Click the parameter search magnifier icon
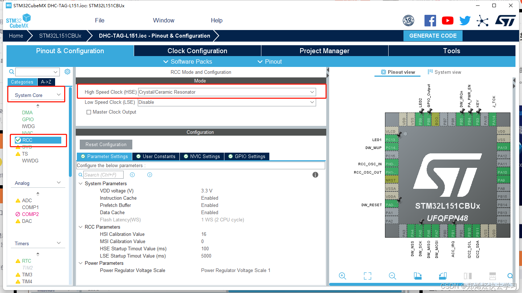Viewport: 522px width, 293px height. 80,175
